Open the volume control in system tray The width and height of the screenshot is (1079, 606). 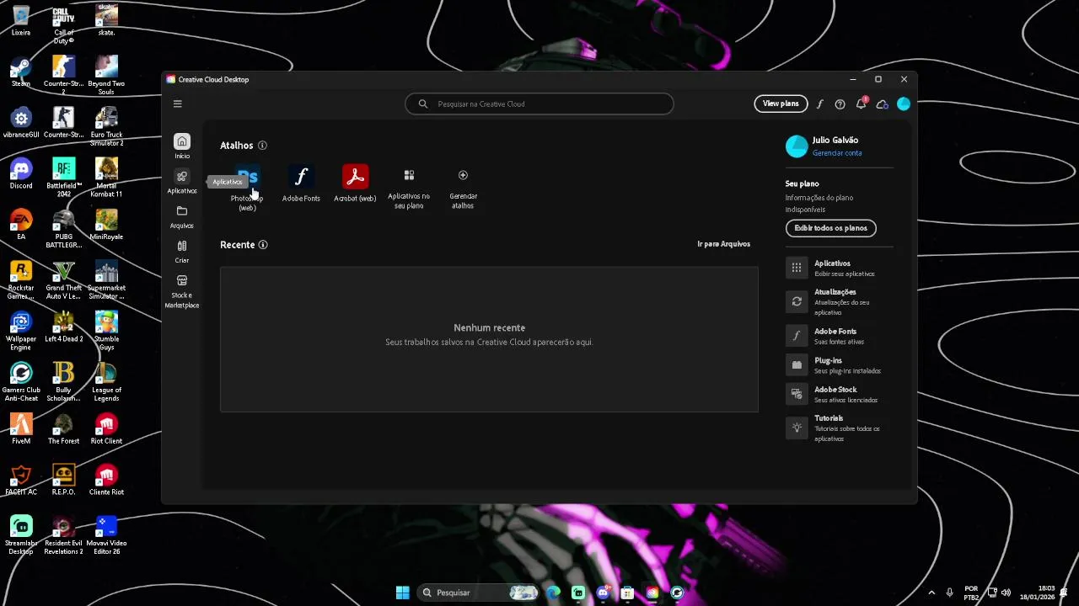click(x=1006, y=593)
